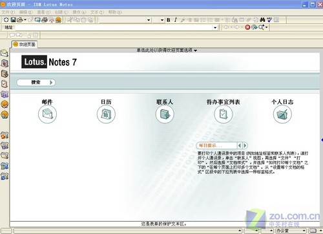Open the 文件 (File) menu
Screen dimensions: 323x234
(8, 12)
